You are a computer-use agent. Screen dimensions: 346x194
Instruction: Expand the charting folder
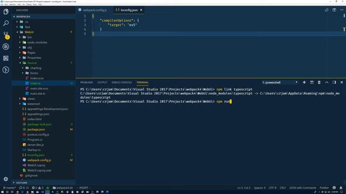click(43, 68)
